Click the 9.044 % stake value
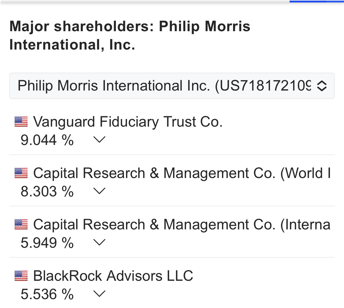Screen dimensions: 344x308 [47, 140]
